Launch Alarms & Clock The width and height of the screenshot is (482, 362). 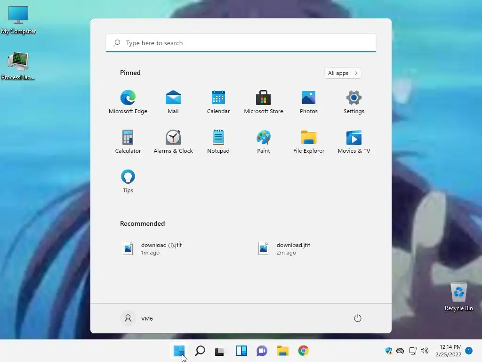click(x=173, y=141)
